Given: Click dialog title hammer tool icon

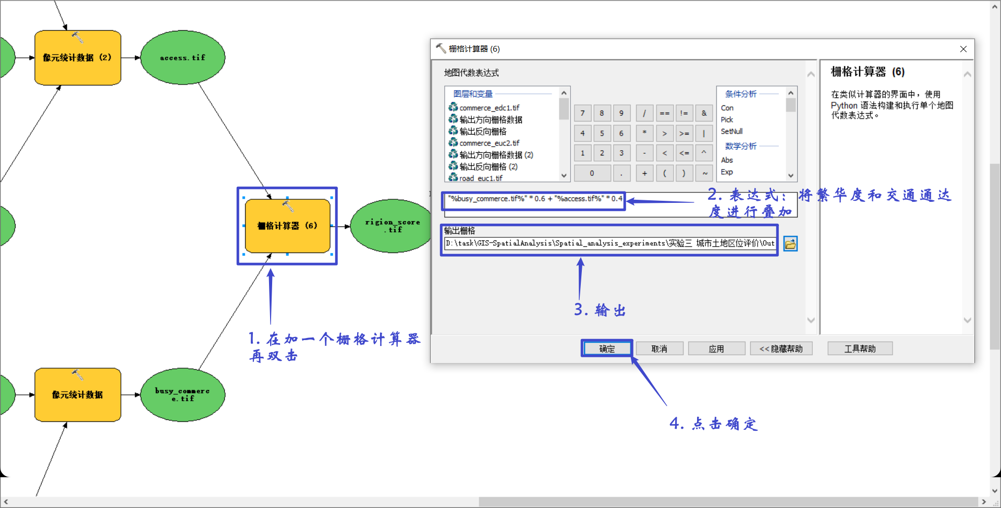Looking at the screenshot, I should pyautogui.click(x=441, y=49).
